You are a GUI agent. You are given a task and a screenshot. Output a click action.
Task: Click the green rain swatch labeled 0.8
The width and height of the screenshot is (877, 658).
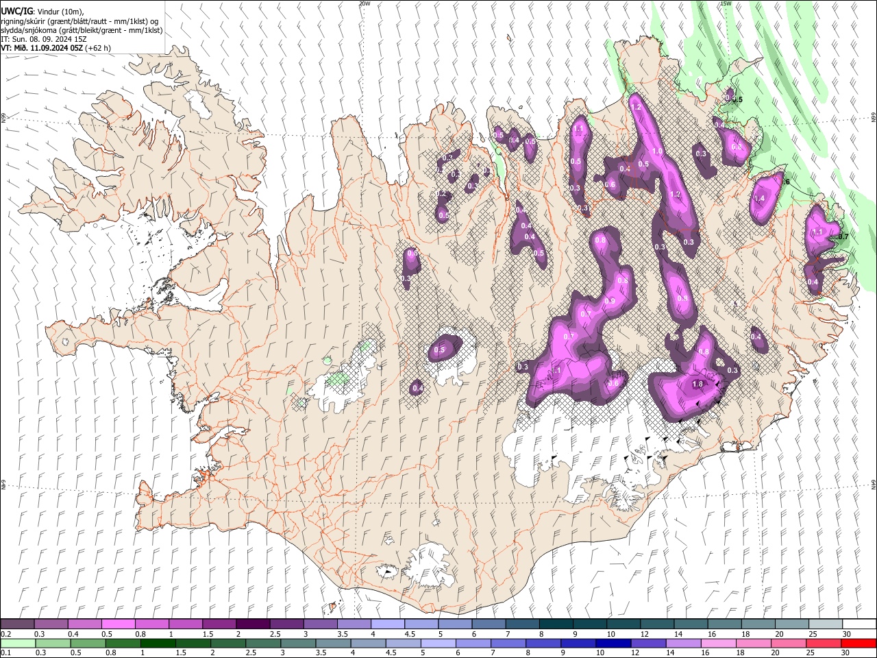point(123,643)
